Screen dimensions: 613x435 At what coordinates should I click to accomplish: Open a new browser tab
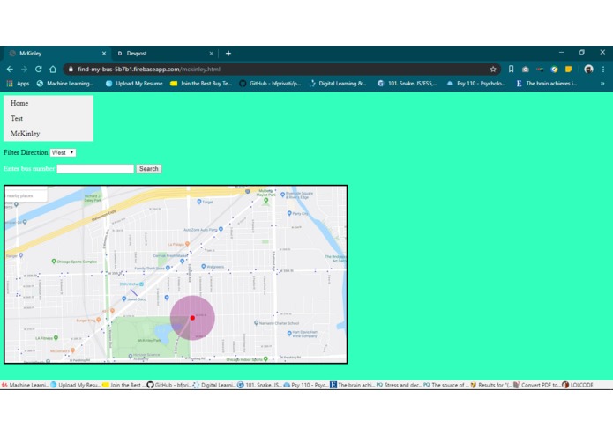228,54
